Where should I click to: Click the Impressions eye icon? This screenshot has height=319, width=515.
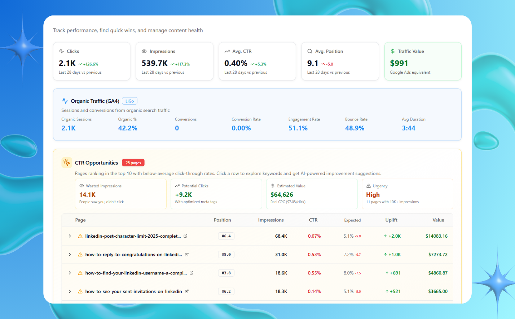(144, 51)
